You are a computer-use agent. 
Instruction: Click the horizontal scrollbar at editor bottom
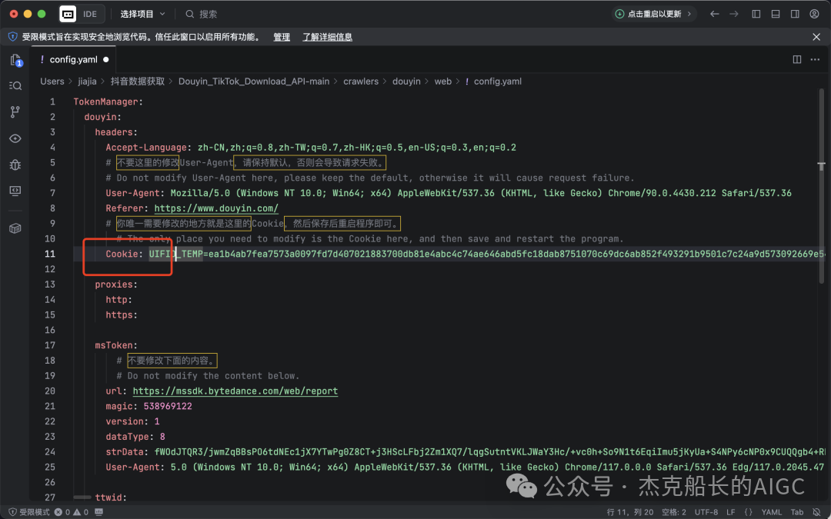[82, 497]
